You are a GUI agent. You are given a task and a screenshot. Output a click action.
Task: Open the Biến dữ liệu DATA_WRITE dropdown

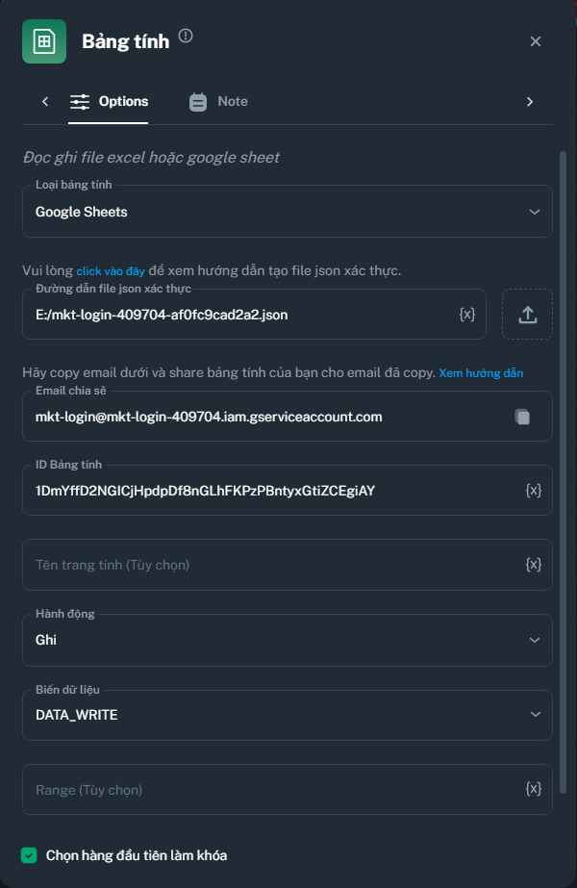287,715
